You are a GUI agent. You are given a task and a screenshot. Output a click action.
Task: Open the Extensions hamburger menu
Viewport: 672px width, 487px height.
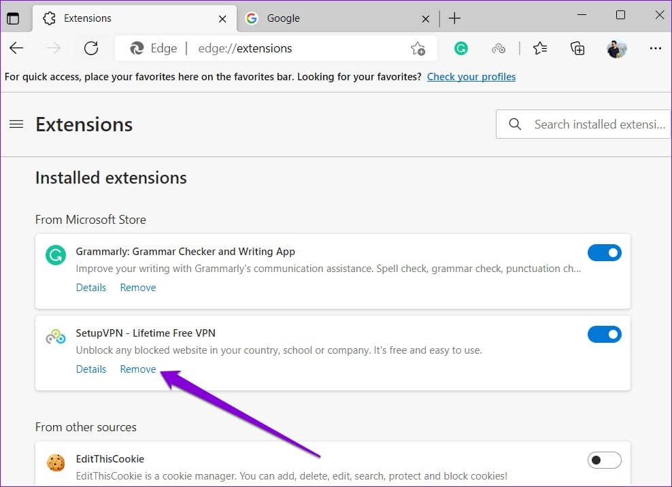pyautogui.click(x=16, y=124)
